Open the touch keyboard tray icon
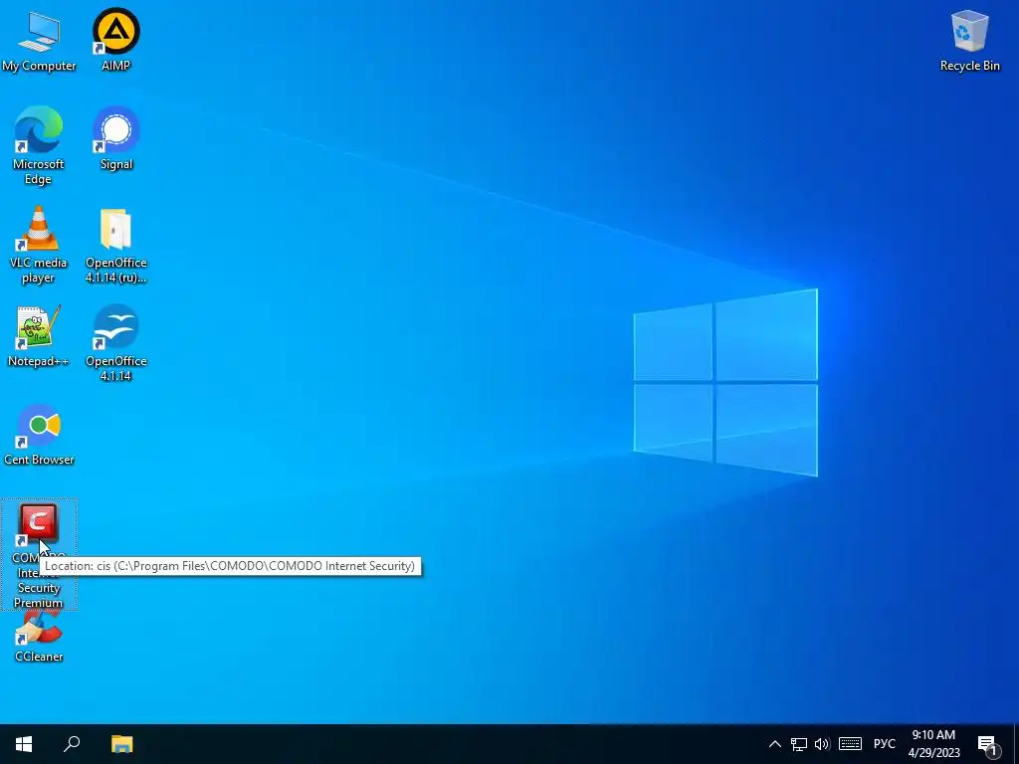Viewport: 1019px width, 764px height. 850,744
